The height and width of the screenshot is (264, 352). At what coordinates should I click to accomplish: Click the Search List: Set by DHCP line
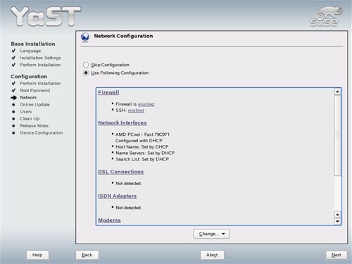point(142,159)
